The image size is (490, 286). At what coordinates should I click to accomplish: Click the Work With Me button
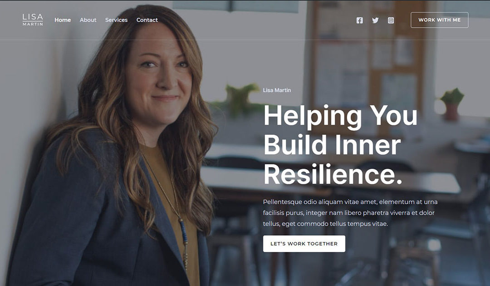click(x=439, y=20)
